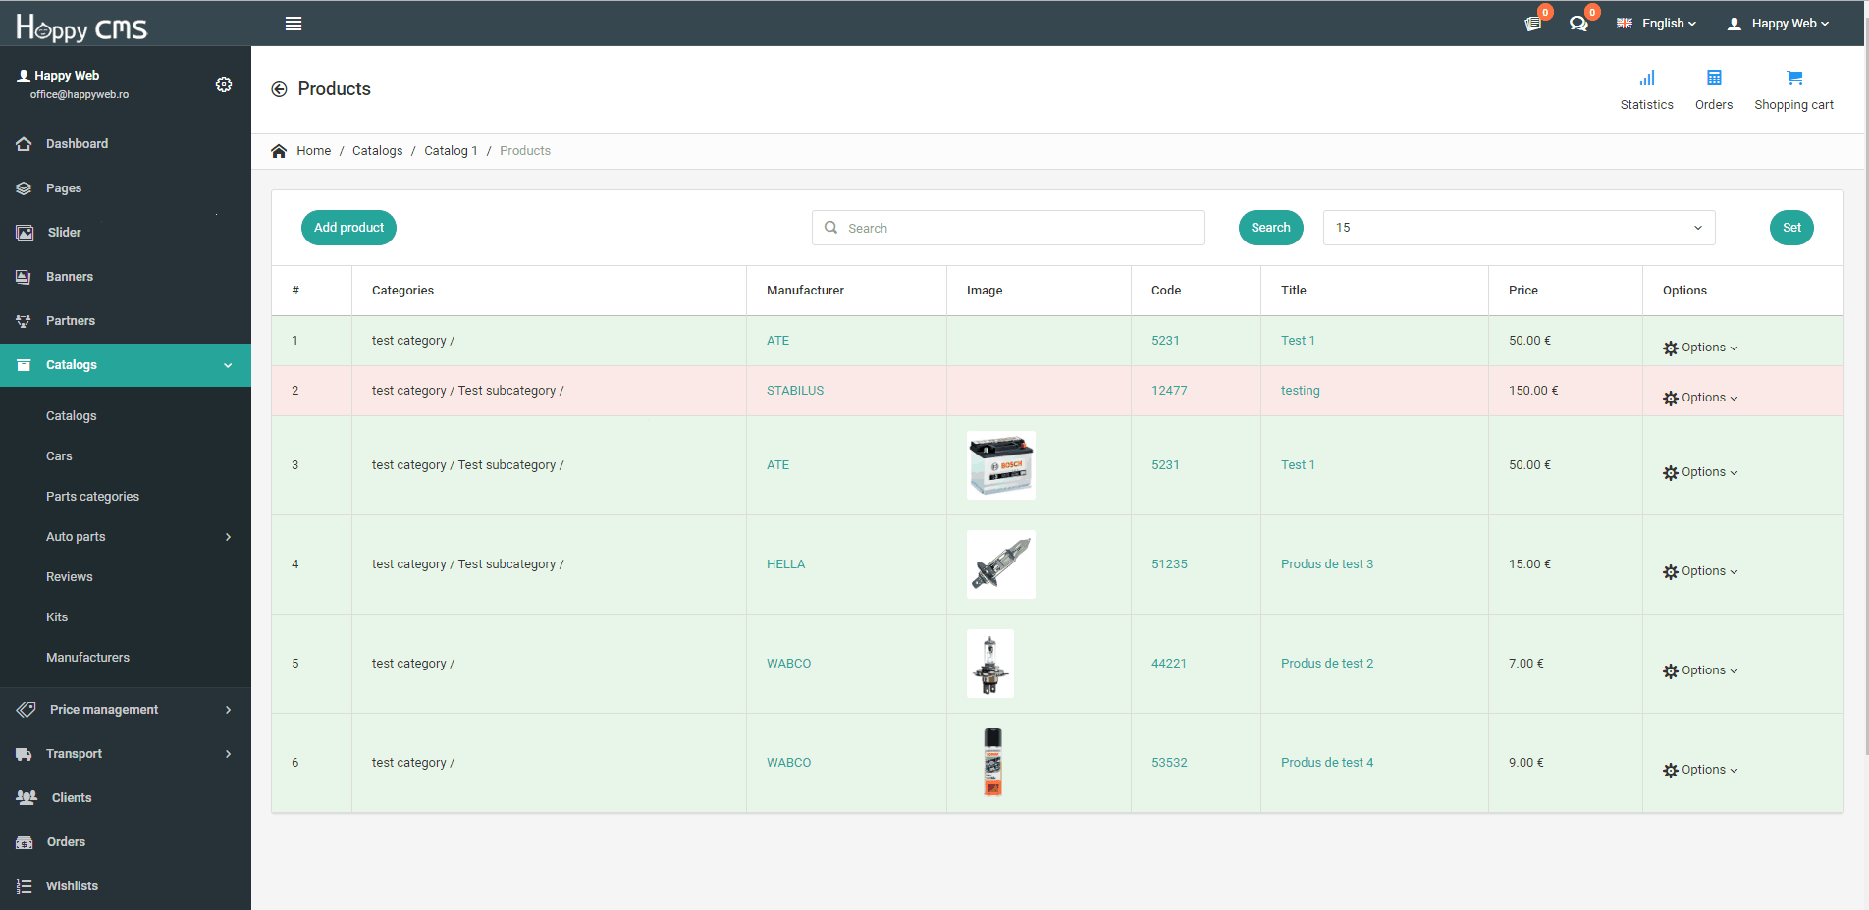This screenshot has height=910, width=1869.
Task: Click the Price management tag icon
Action: [x=26, y=710]
